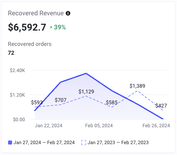Click the peak of the solid blue line
Screen dimensions: 177x155
click(86, 73)
